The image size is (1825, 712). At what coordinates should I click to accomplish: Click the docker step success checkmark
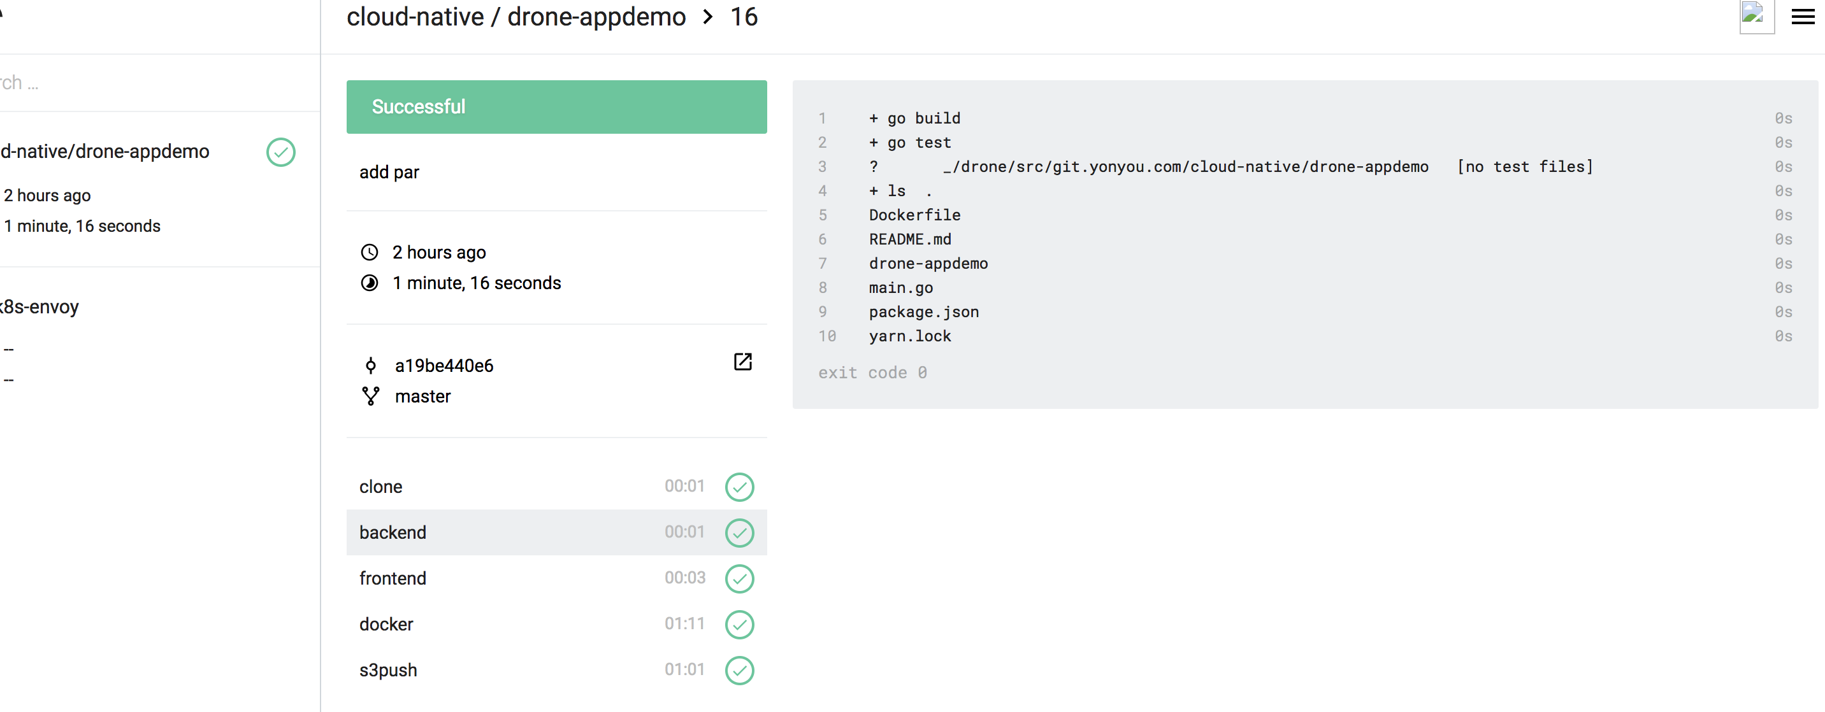pyautogui.click(x=739, y=624)
